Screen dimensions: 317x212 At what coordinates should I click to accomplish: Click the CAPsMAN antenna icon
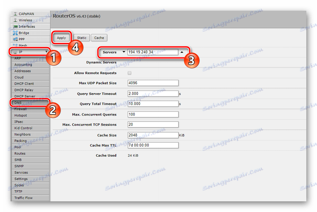[x=15, y=14]
